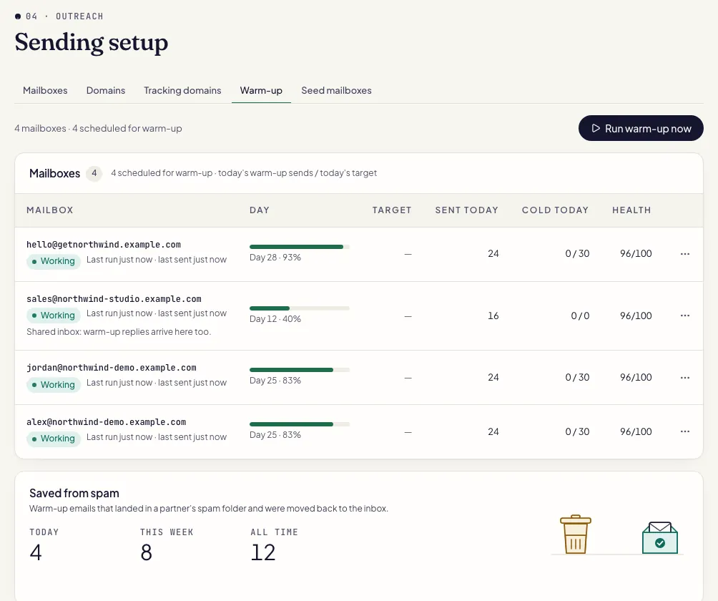Image resolution: width=718 pixels, height=601 pixels.
Task: Click the Working status badge for sales@northwind-studio
Action: (x=54, y=315)
